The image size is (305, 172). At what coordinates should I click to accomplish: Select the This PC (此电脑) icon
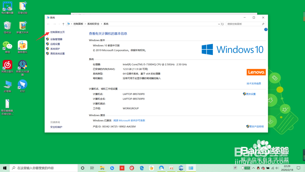[x=7, y=86]
